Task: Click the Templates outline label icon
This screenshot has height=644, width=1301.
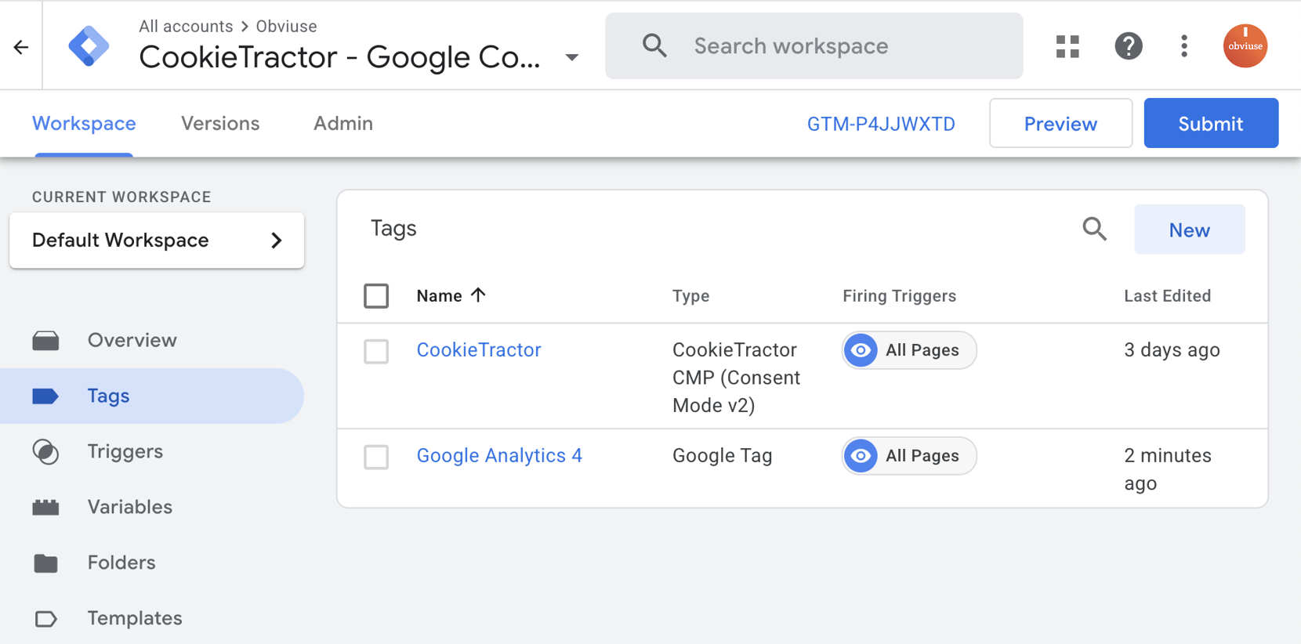Action: pyautogui.click(x=45, y=619)
